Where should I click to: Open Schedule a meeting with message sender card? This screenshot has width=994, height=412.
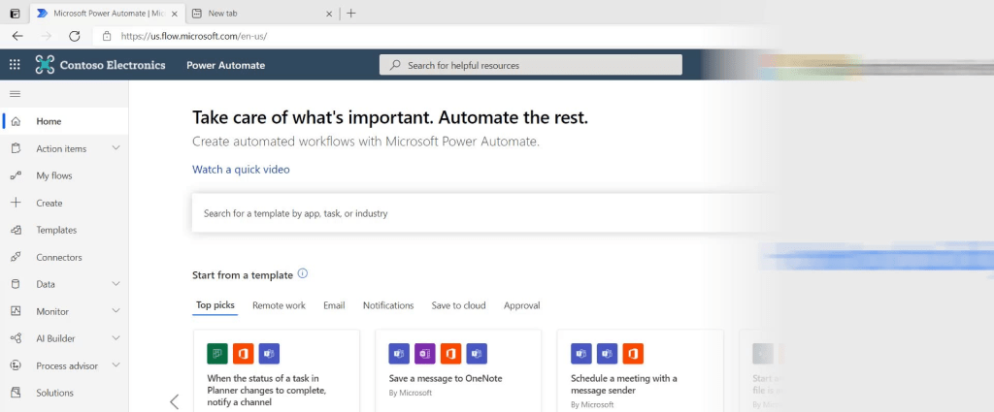(640, 371)
